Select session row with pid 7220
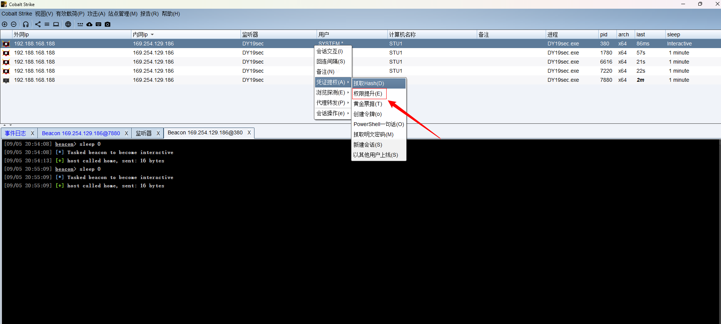Viewport: 721px width, 324px height. click(x=360, y=71)
